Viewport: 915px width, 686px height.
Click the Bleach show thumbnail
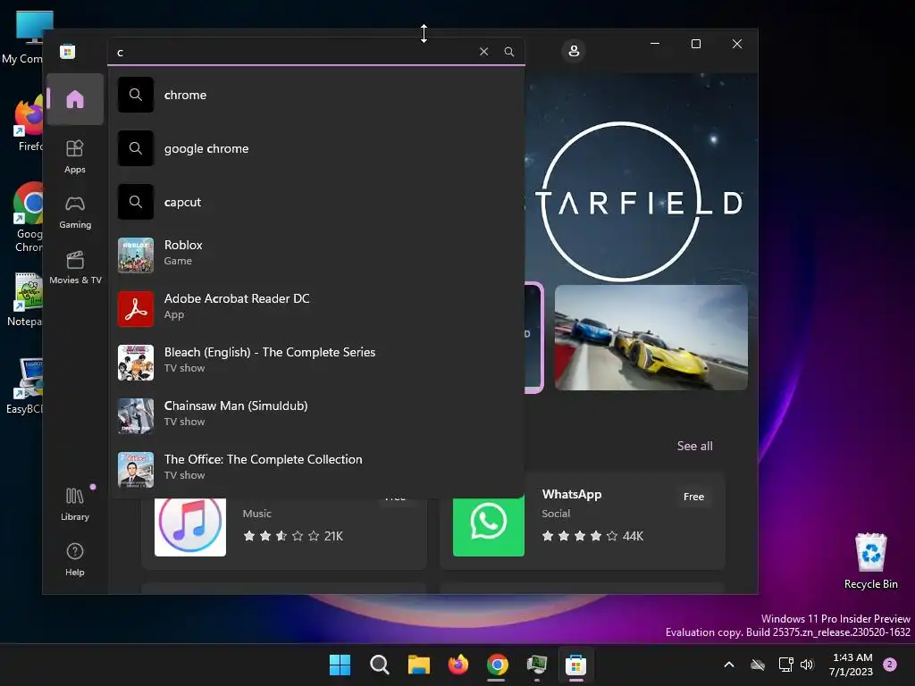[136, 363]
